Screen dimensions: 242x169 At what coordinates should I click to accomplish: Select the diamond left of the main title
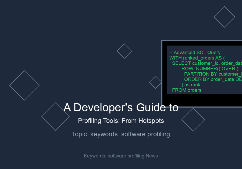55,116
